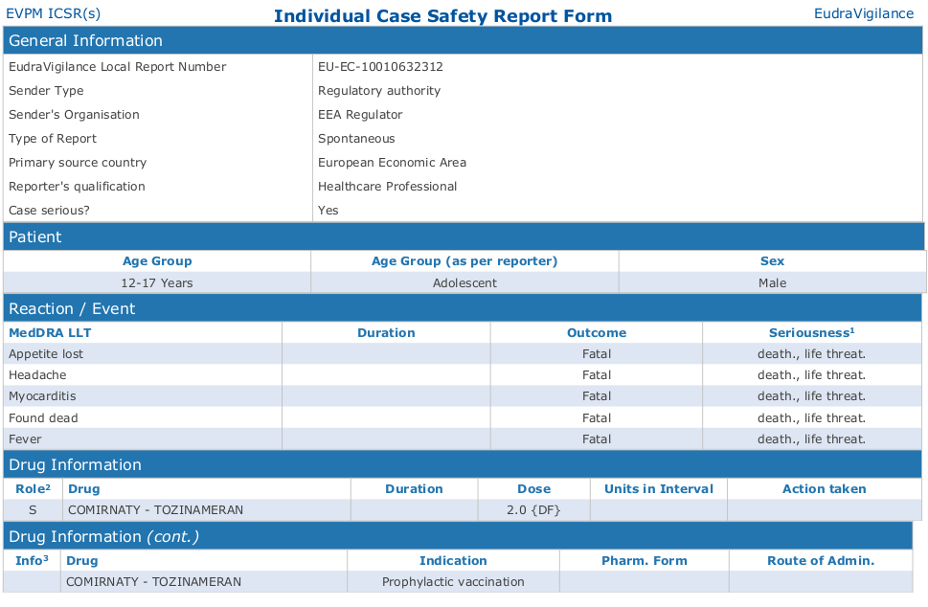The width and height of the screenshot is (928, 607).
Task: Click the MedDRA LLT column header
Action: tap(50, 333)
